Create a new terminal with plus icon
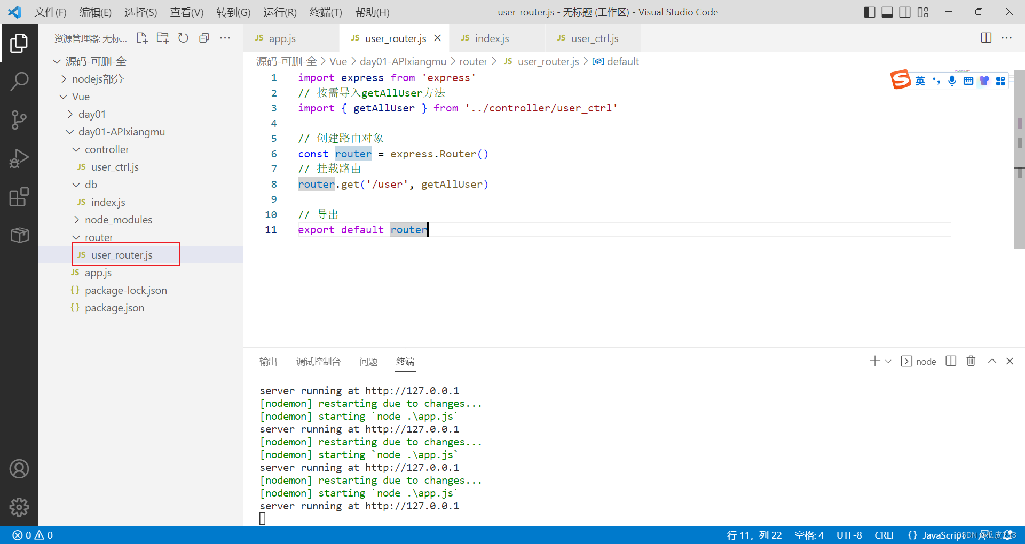The image size is (1025, 544). pos(874,361)
